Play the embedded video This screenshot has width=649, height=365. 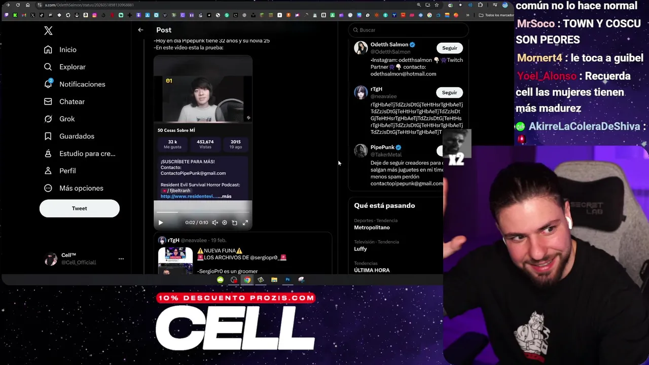[161, 223]
